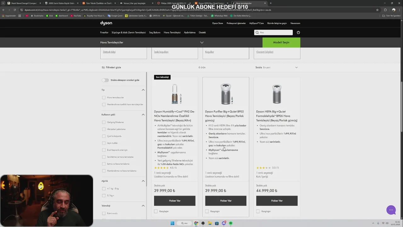The height and width of the screenshot is (227, 403).
Task: Open the WhatsApp Web bookmark
Action: (x=219, y=16)
